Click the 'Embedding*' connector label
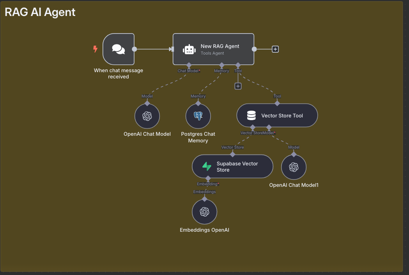This screenshot has height=275, width=409. click(x=208, y=184)
